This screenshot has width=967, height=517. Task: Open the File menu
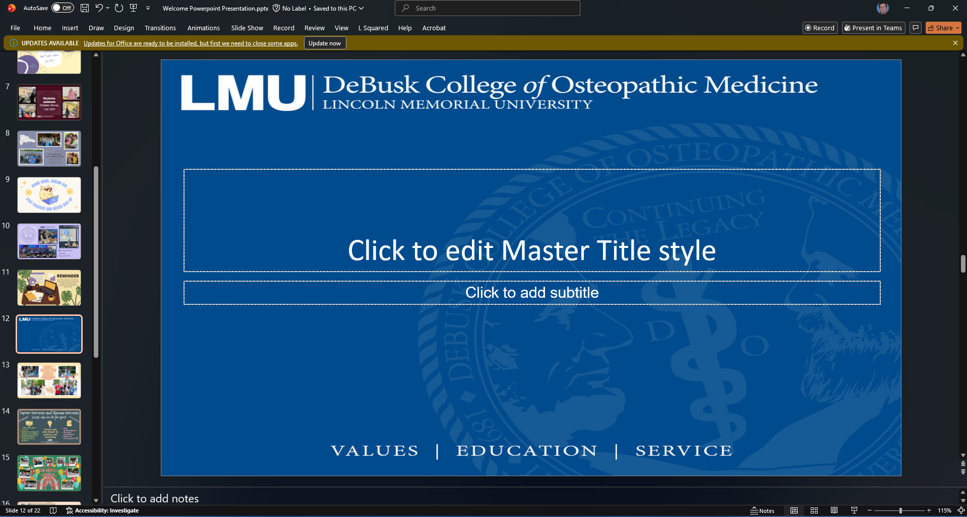point(16,28)
